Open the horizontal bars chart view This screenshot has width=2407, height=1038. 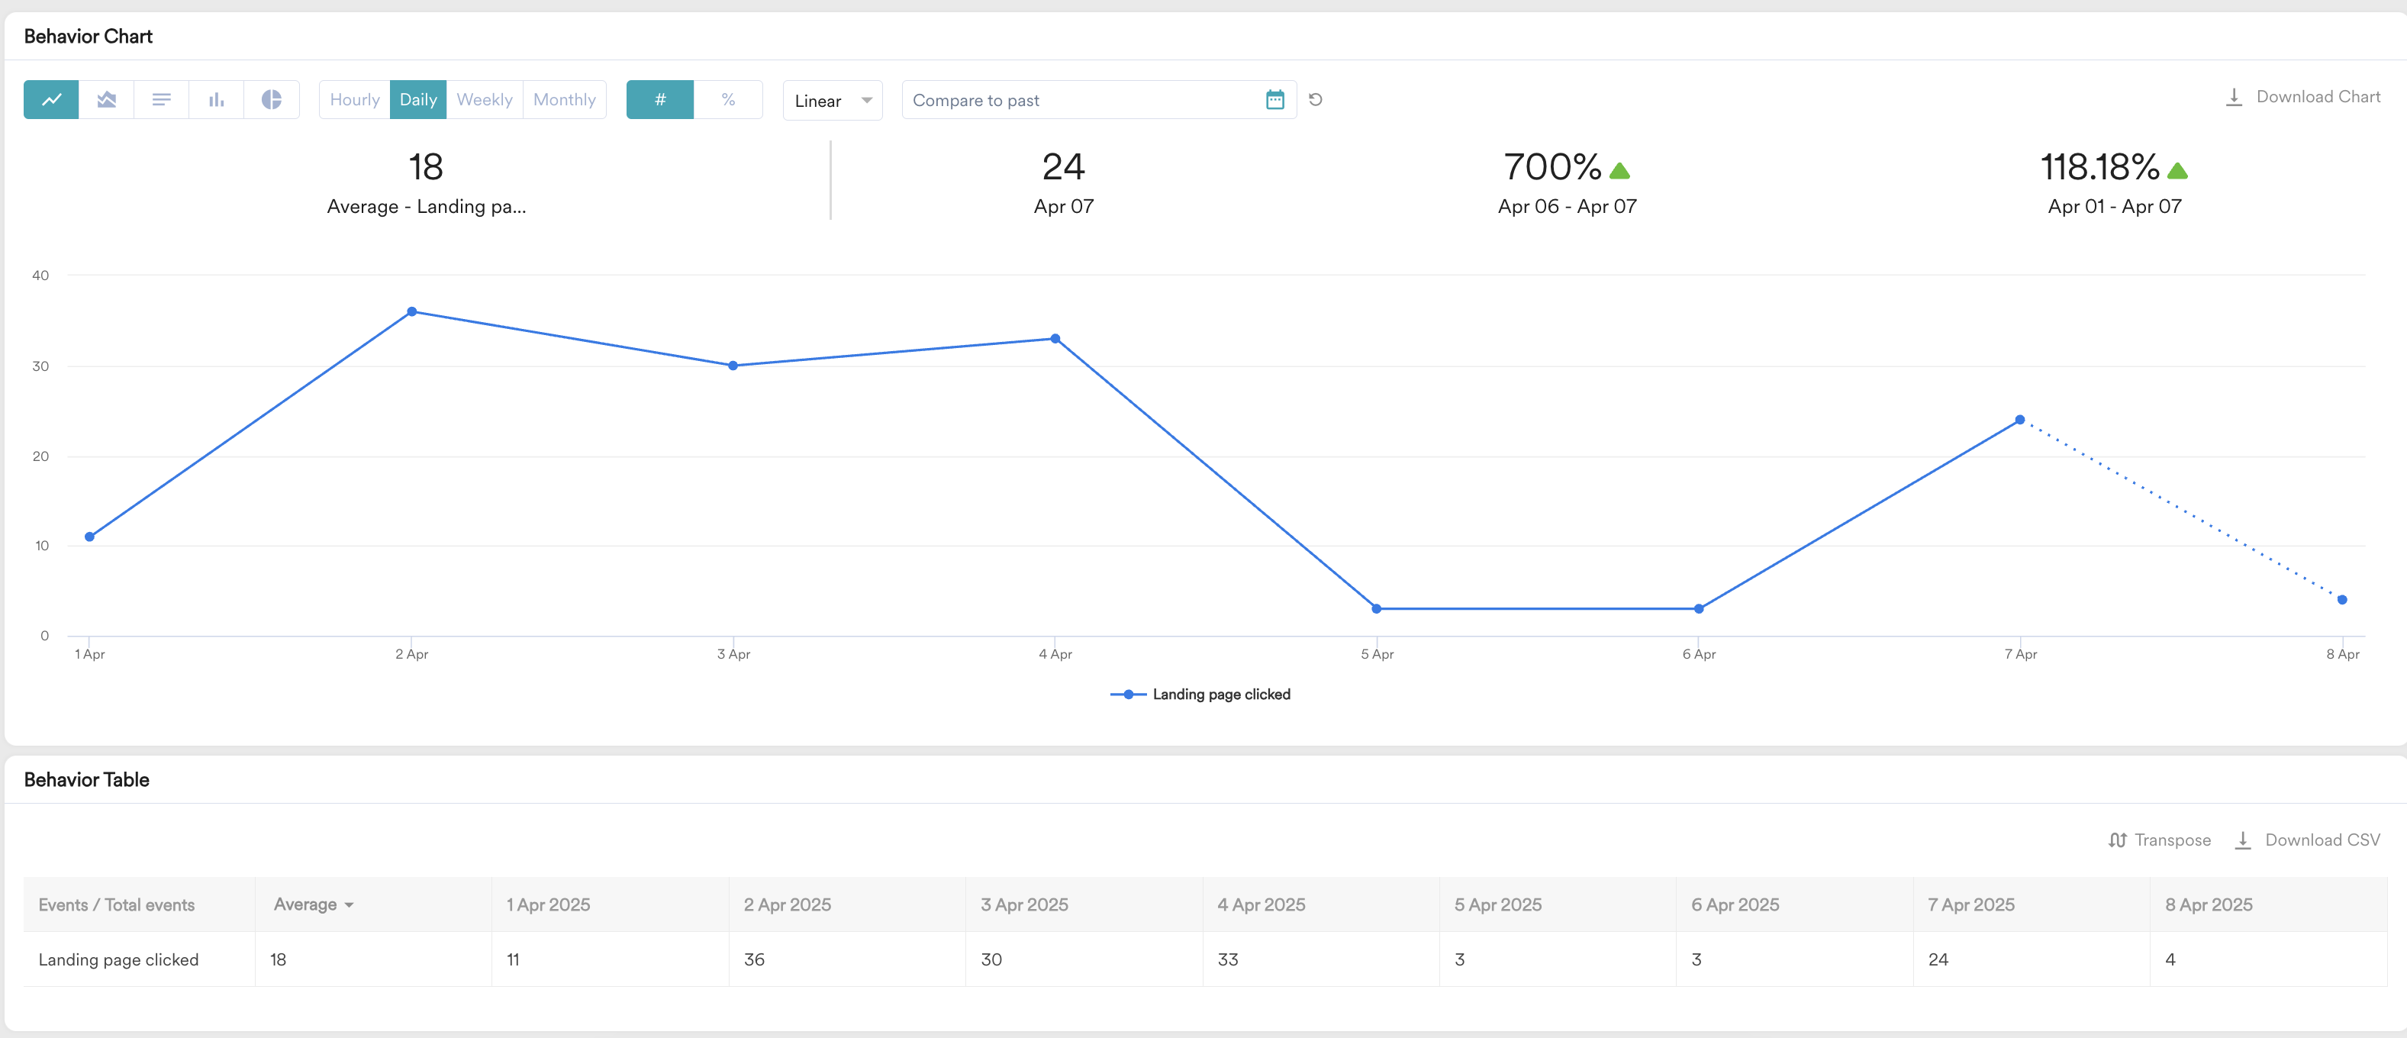[x=162, y=99]
